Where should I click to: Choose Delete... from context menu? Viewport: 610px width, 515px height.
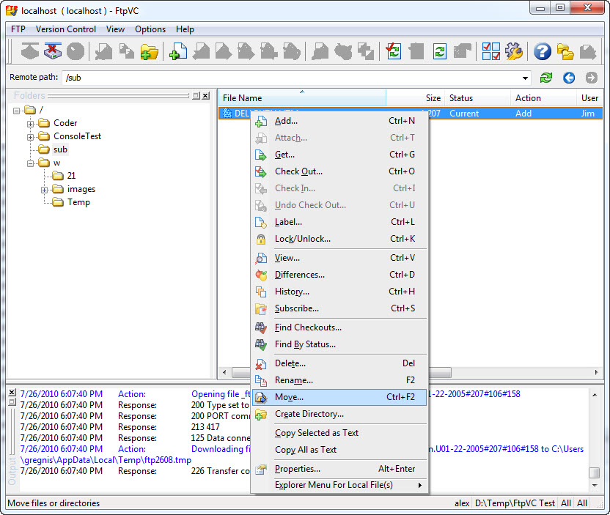click(x=339, y=363)
